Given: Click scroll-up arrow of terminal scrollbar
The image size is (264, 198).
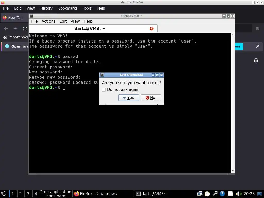Looking at the screenshot, I should [x=233, y=35].
